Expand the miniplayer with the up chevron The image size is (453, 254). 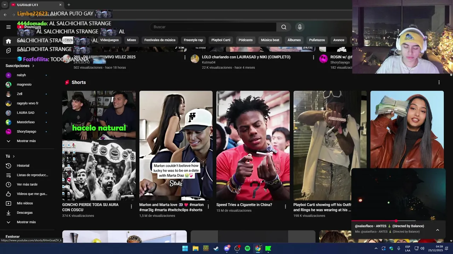pyautogui.click(x=437, y=230)
